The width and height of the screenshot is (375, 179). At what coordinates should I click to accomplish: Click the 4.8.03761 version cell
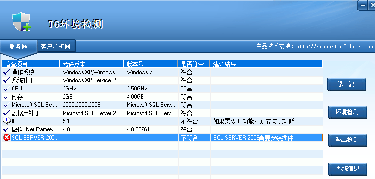pyautogui.click(x=138, y=129)
